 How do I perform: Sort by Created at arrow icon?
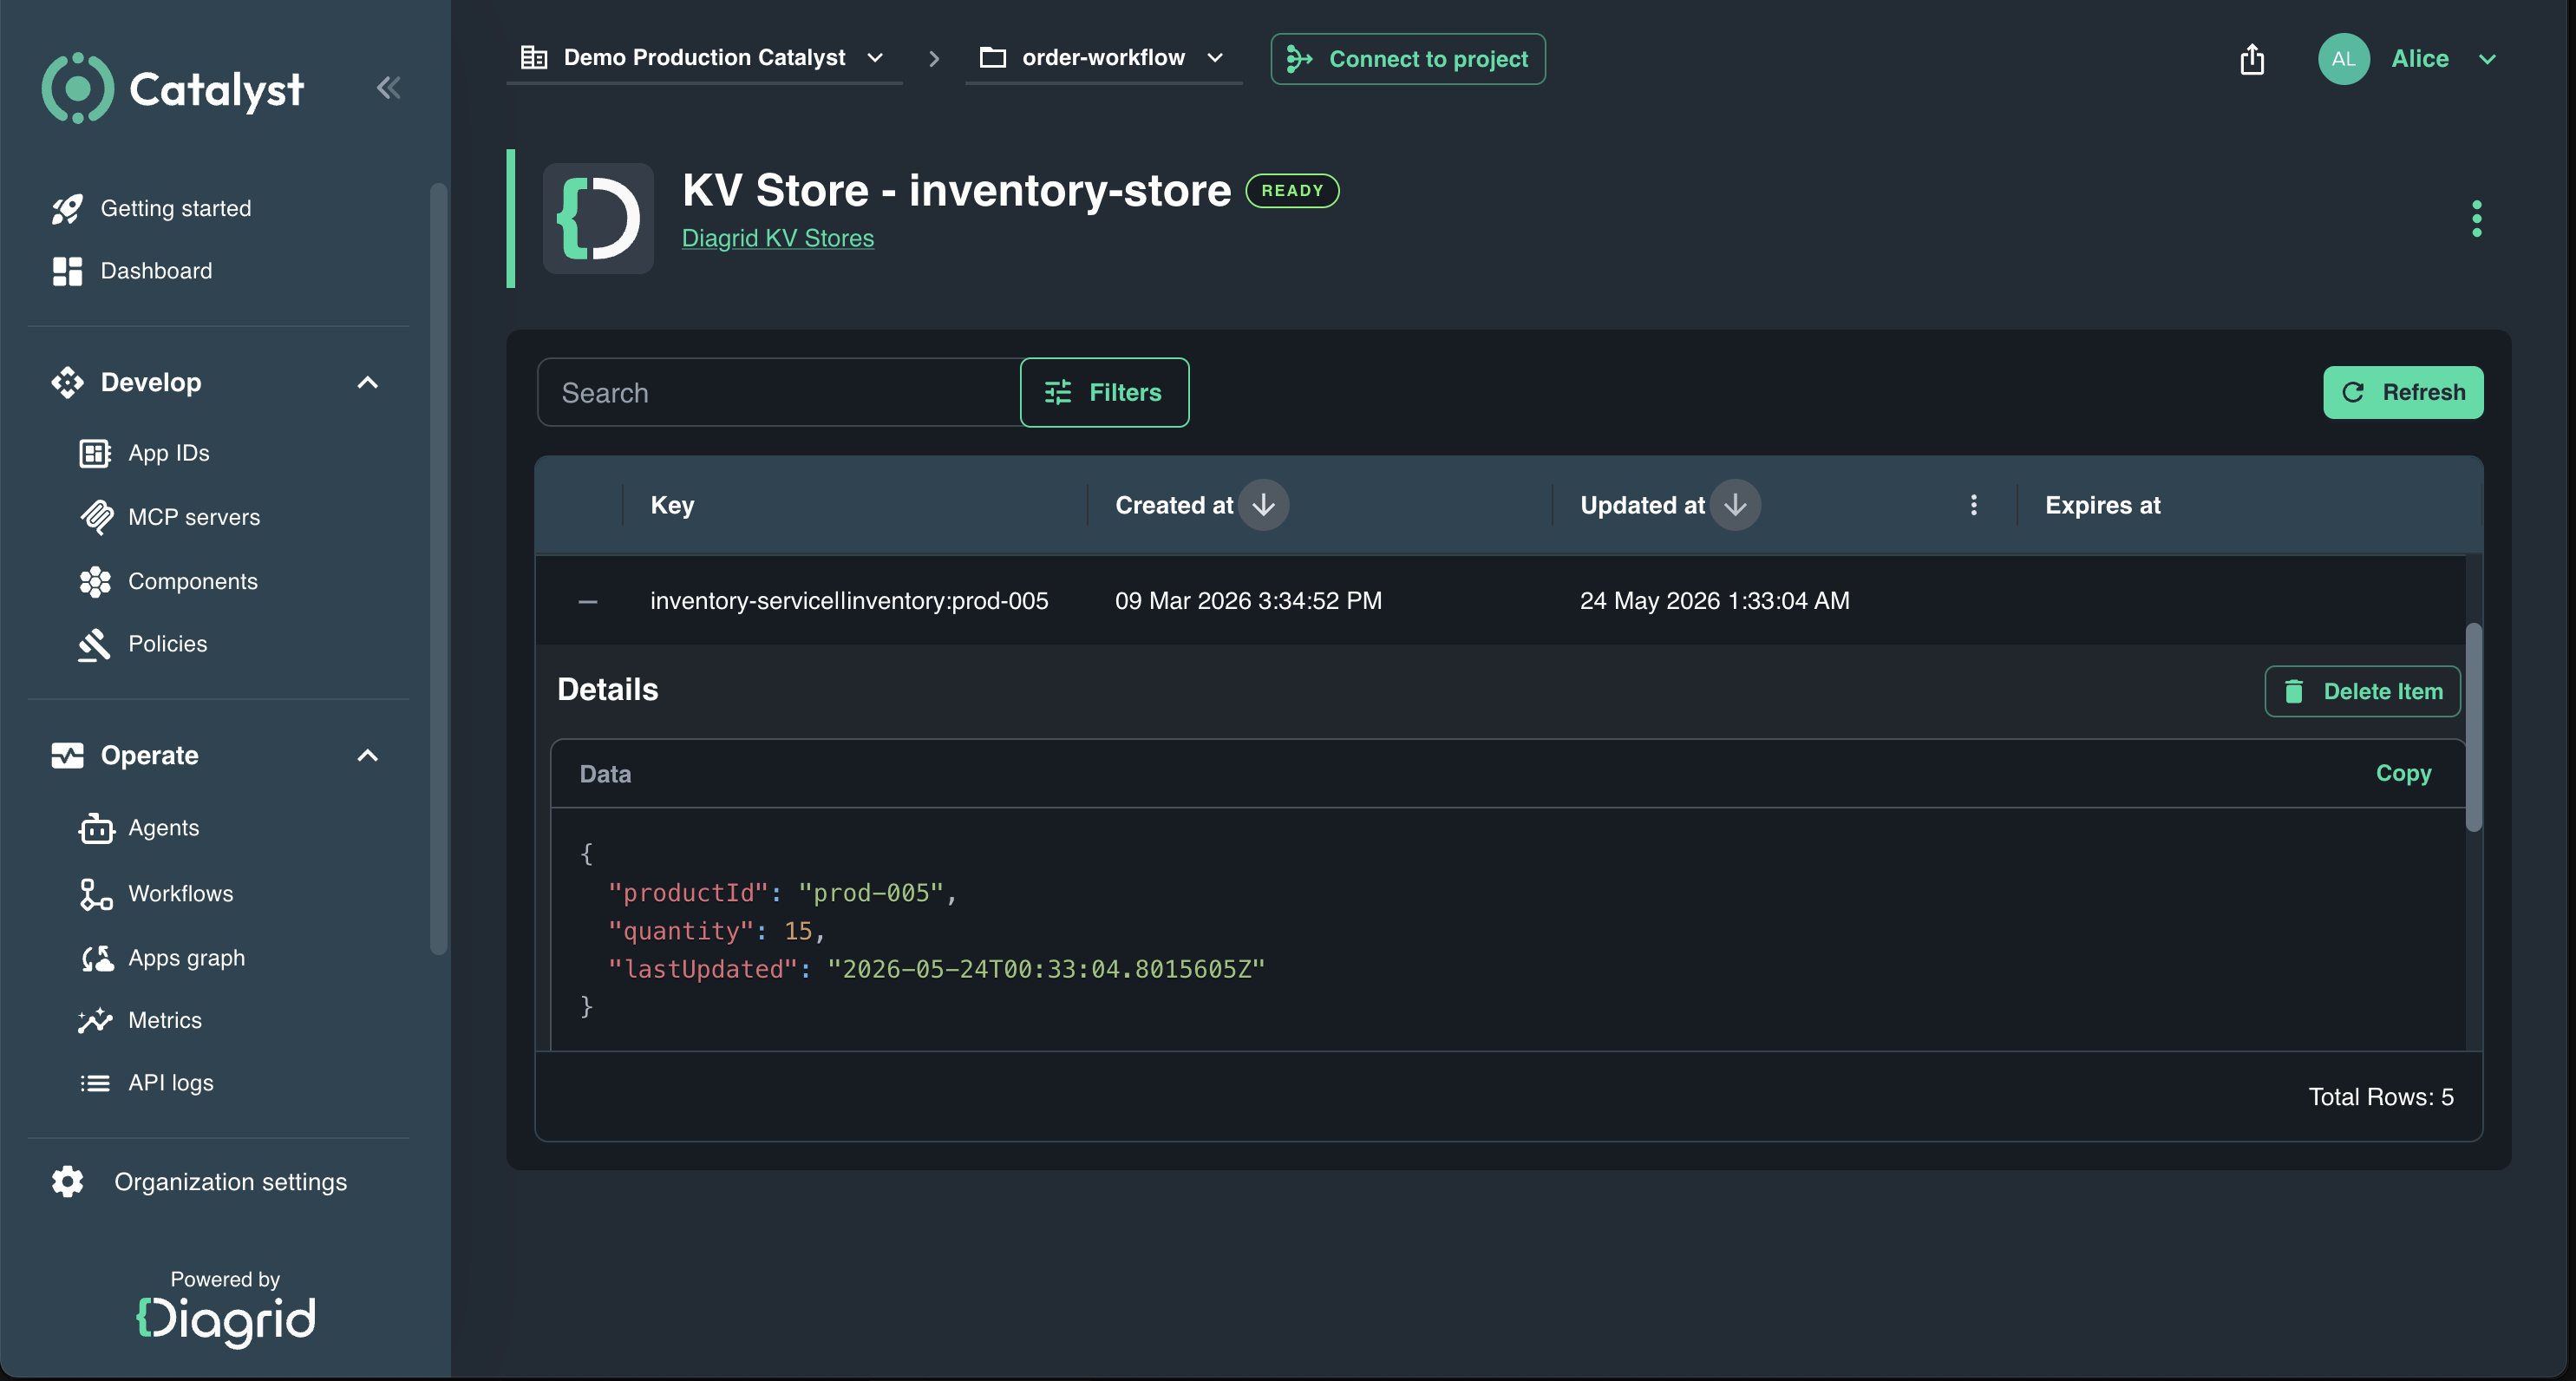point(1263,505)
